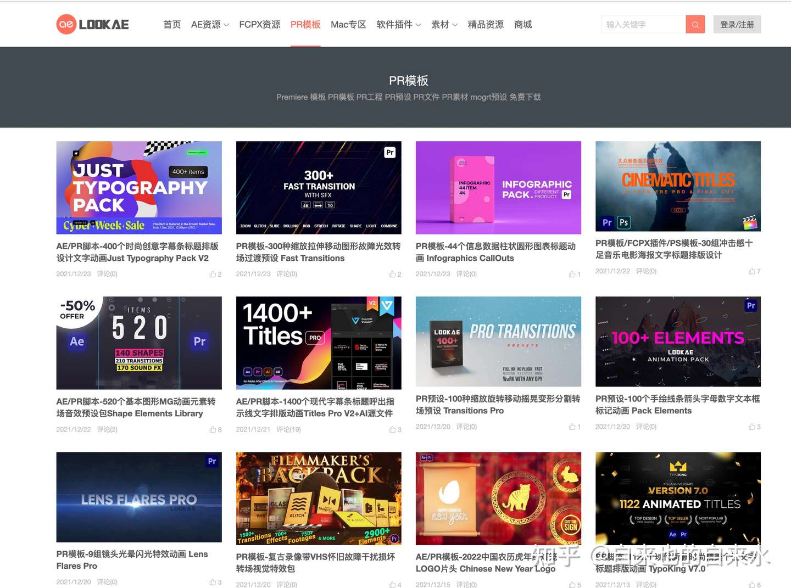Focus the 输入关键字 search field
Screen dimensions: 791x588
(x=643, y=24)
